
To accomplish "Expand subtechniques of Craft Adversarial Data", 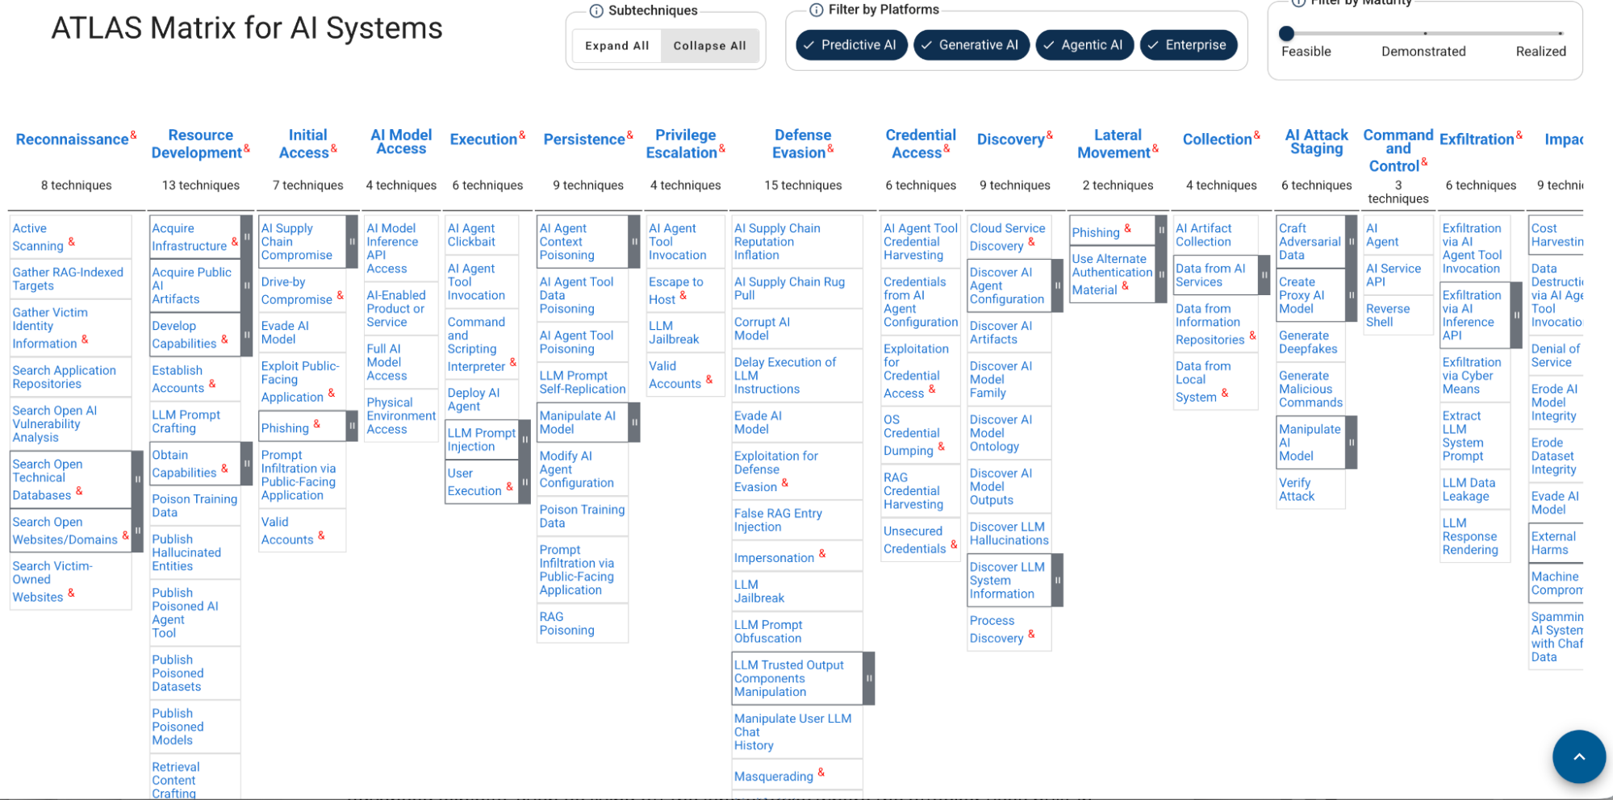I will pos(1351,241).
